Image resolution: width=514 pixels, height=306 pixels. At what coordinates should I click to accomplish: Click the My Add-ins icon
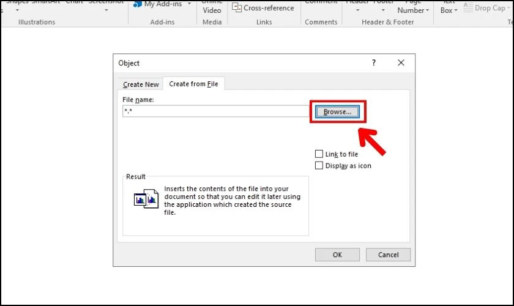tap(137, 4)
